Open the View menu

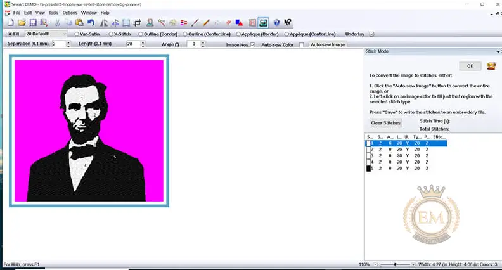(x=40, y=13)
